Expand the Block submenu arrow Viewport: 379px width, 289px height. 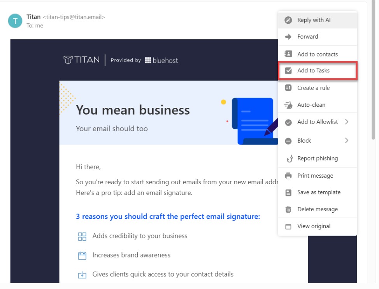click(x=347, y=141)
